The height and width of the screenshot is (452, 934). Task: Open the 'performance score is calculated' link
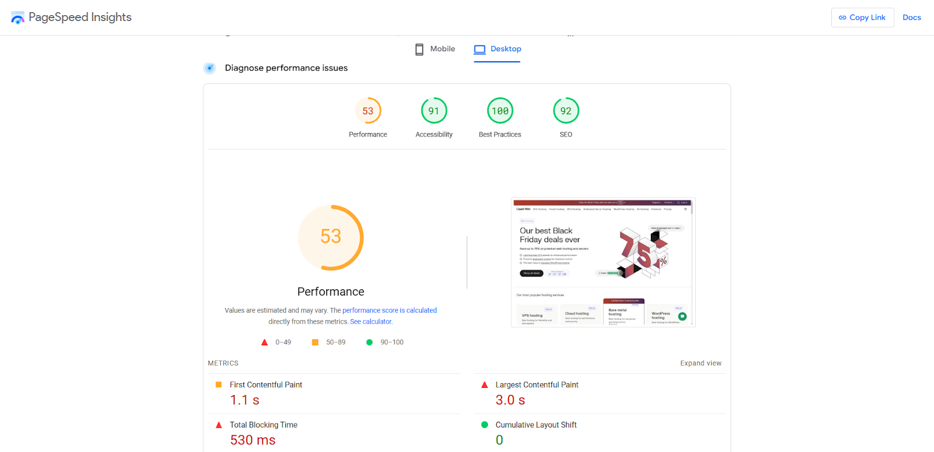tap(389, 310)
